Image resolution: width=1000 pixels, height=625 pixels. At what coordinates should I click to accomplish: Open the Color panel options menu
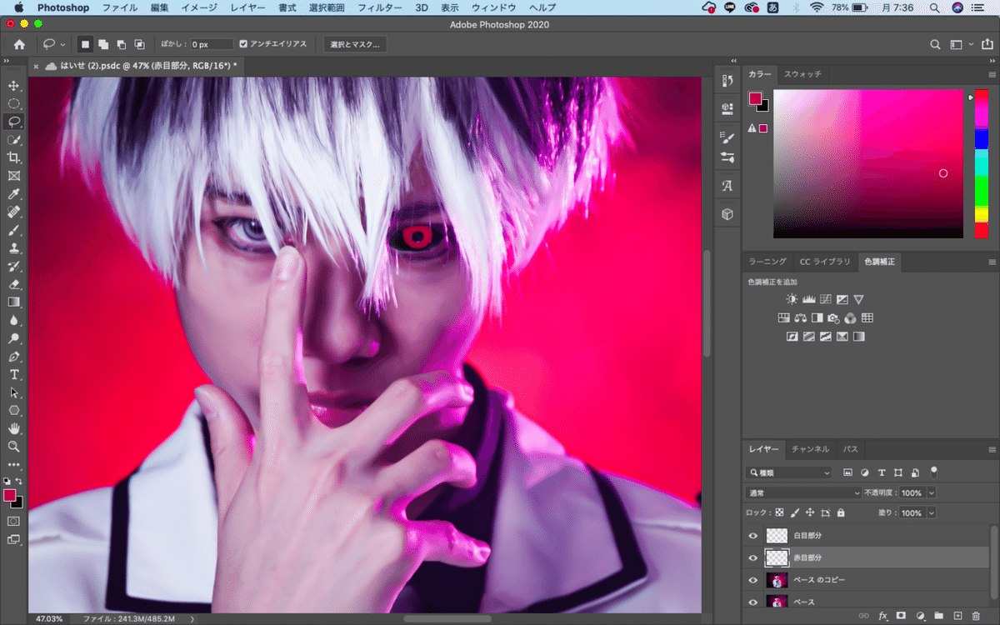pos(992,74)
